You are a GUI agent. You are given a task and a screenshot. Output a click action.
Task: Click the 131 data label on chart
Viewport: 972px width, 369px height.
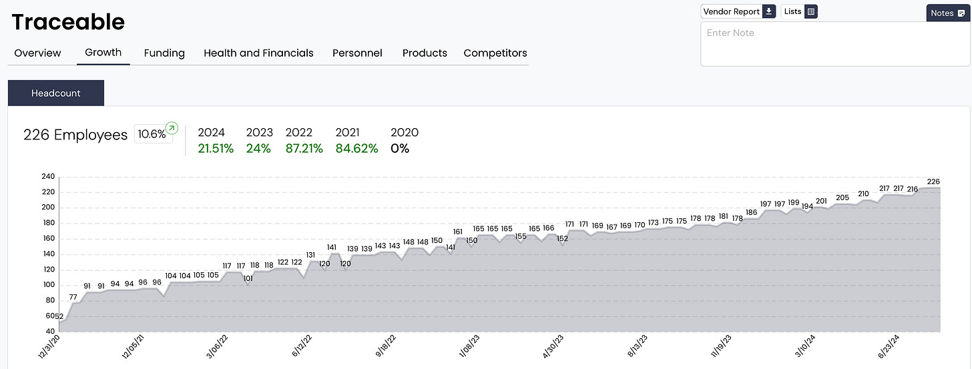pyautogui.click(x=310, y=255)
